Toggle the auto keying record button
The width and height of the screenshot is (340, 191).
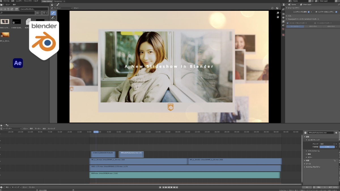point(160,187)
